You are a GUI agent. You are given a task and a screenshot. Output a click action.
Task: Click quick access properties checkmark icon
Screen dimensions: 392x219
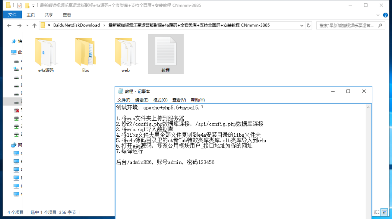click(19, 5)
